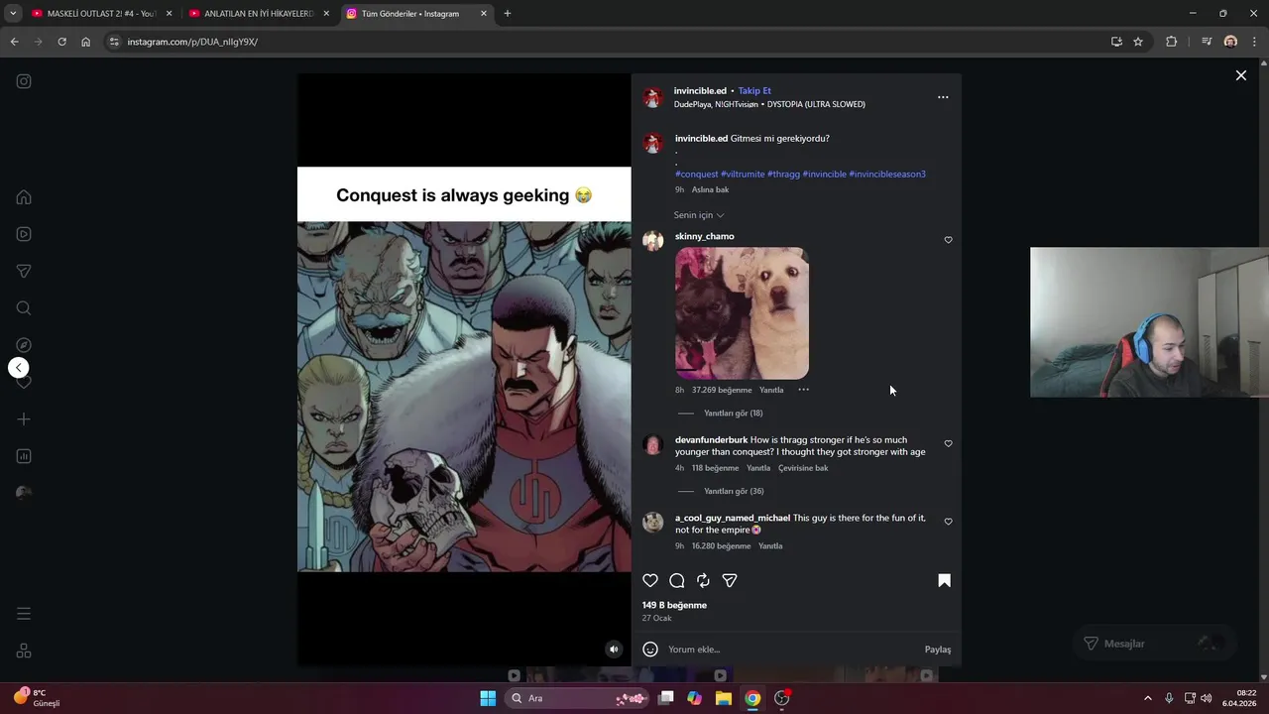Open three-dot options on skinny_chamo comment
Viewport: 1269px width, 714px height.
804,390
